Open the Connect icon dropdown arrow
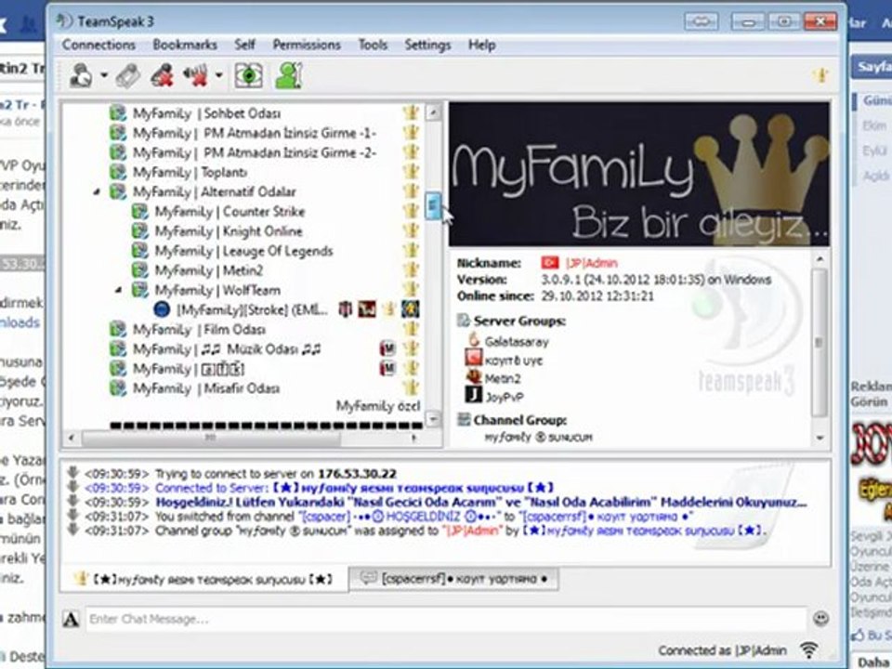This screenshot has height=669, width=892. point(104,75)
